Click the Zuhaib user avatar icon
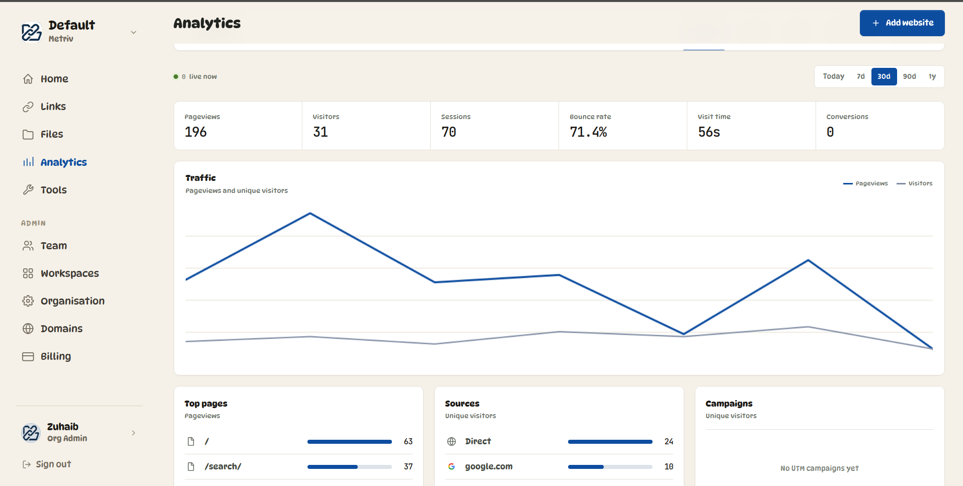 coord(31,432)
